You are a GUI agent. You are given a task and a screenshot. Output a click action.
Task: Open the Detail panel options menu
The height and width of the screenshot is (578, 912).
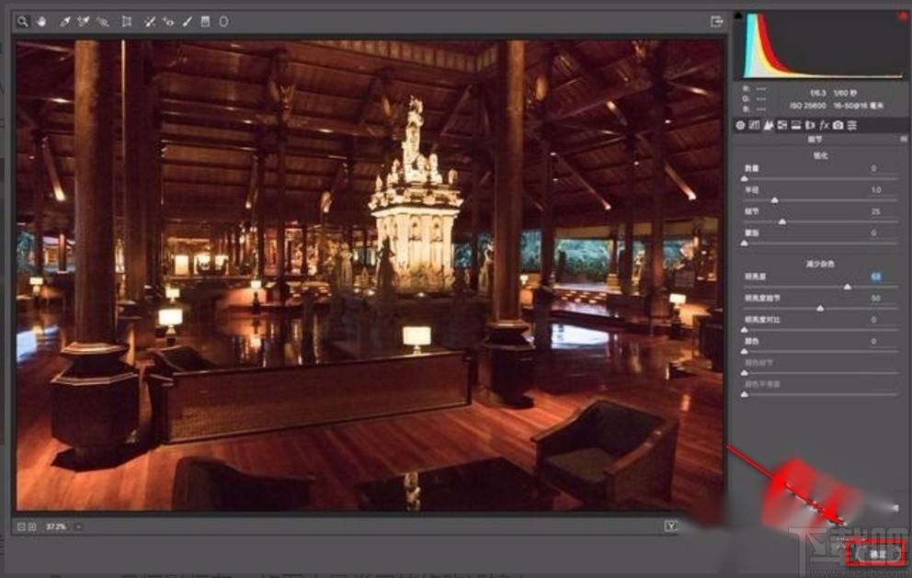(x=904, y=139)
